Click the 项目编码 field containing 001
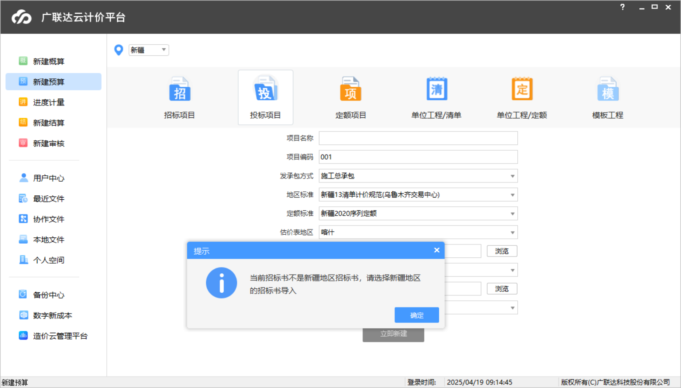 (418, 157)
